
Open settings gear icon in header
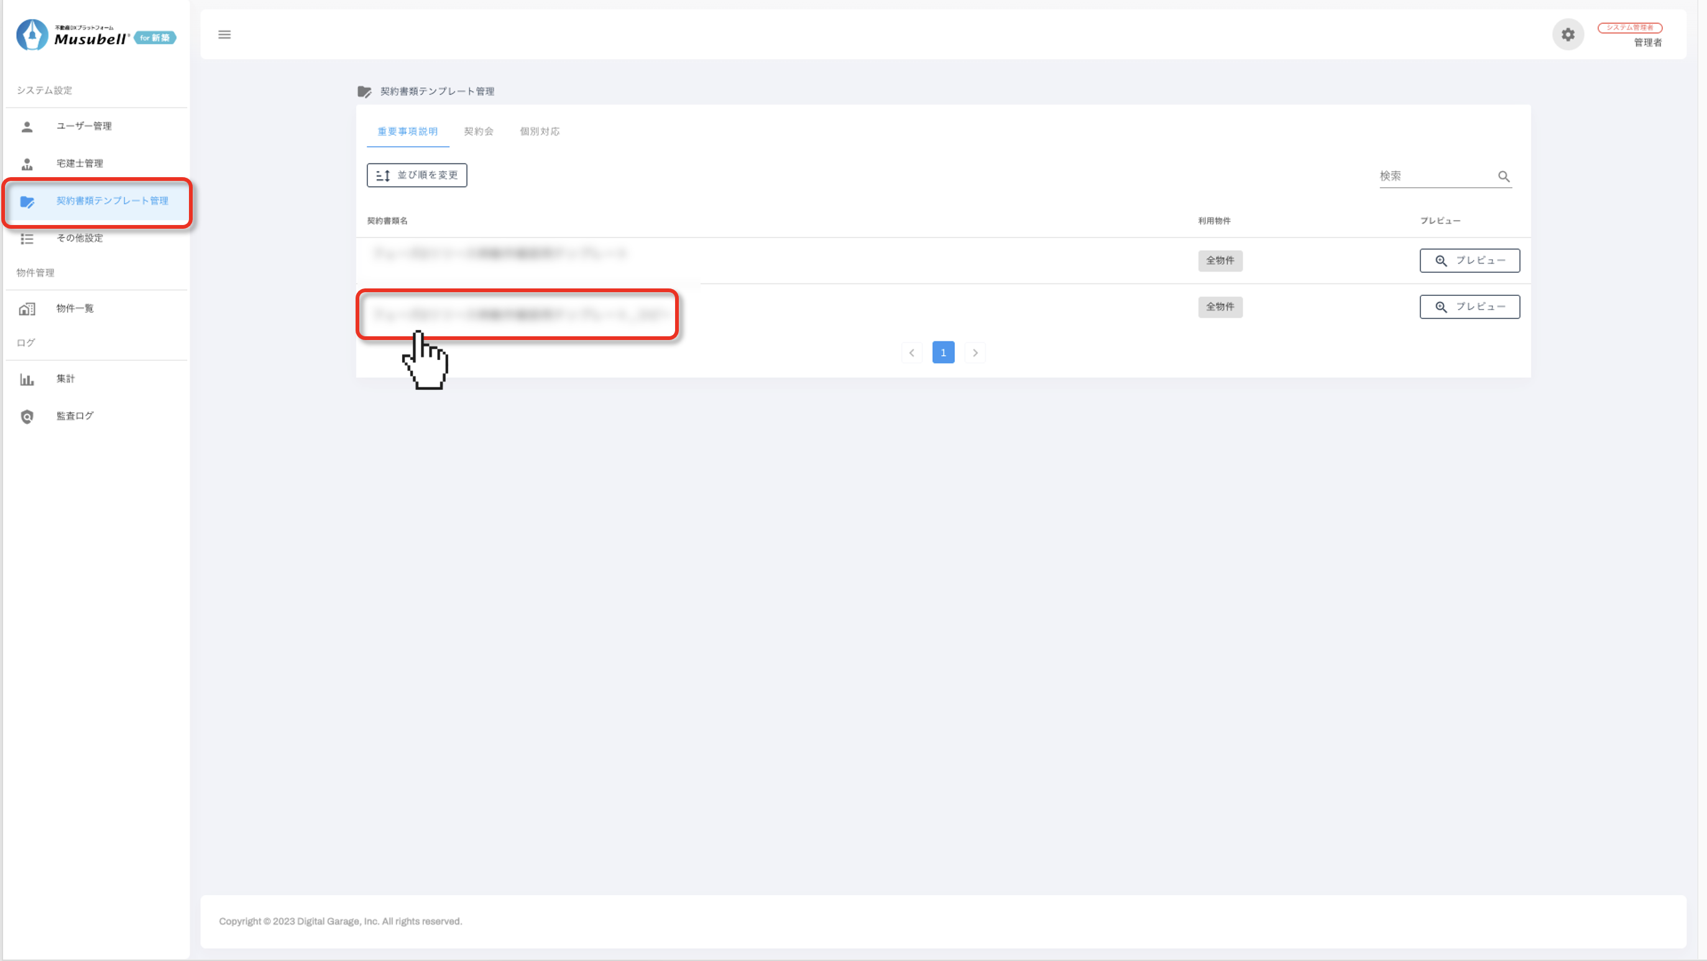pyautogui.click(x=1567, y=34)
